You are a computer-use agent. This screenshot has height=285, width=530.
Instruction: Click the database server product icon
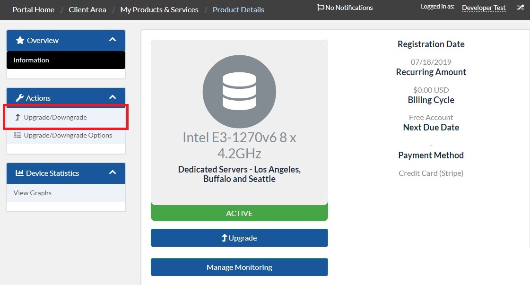click(x=239, y=92)
